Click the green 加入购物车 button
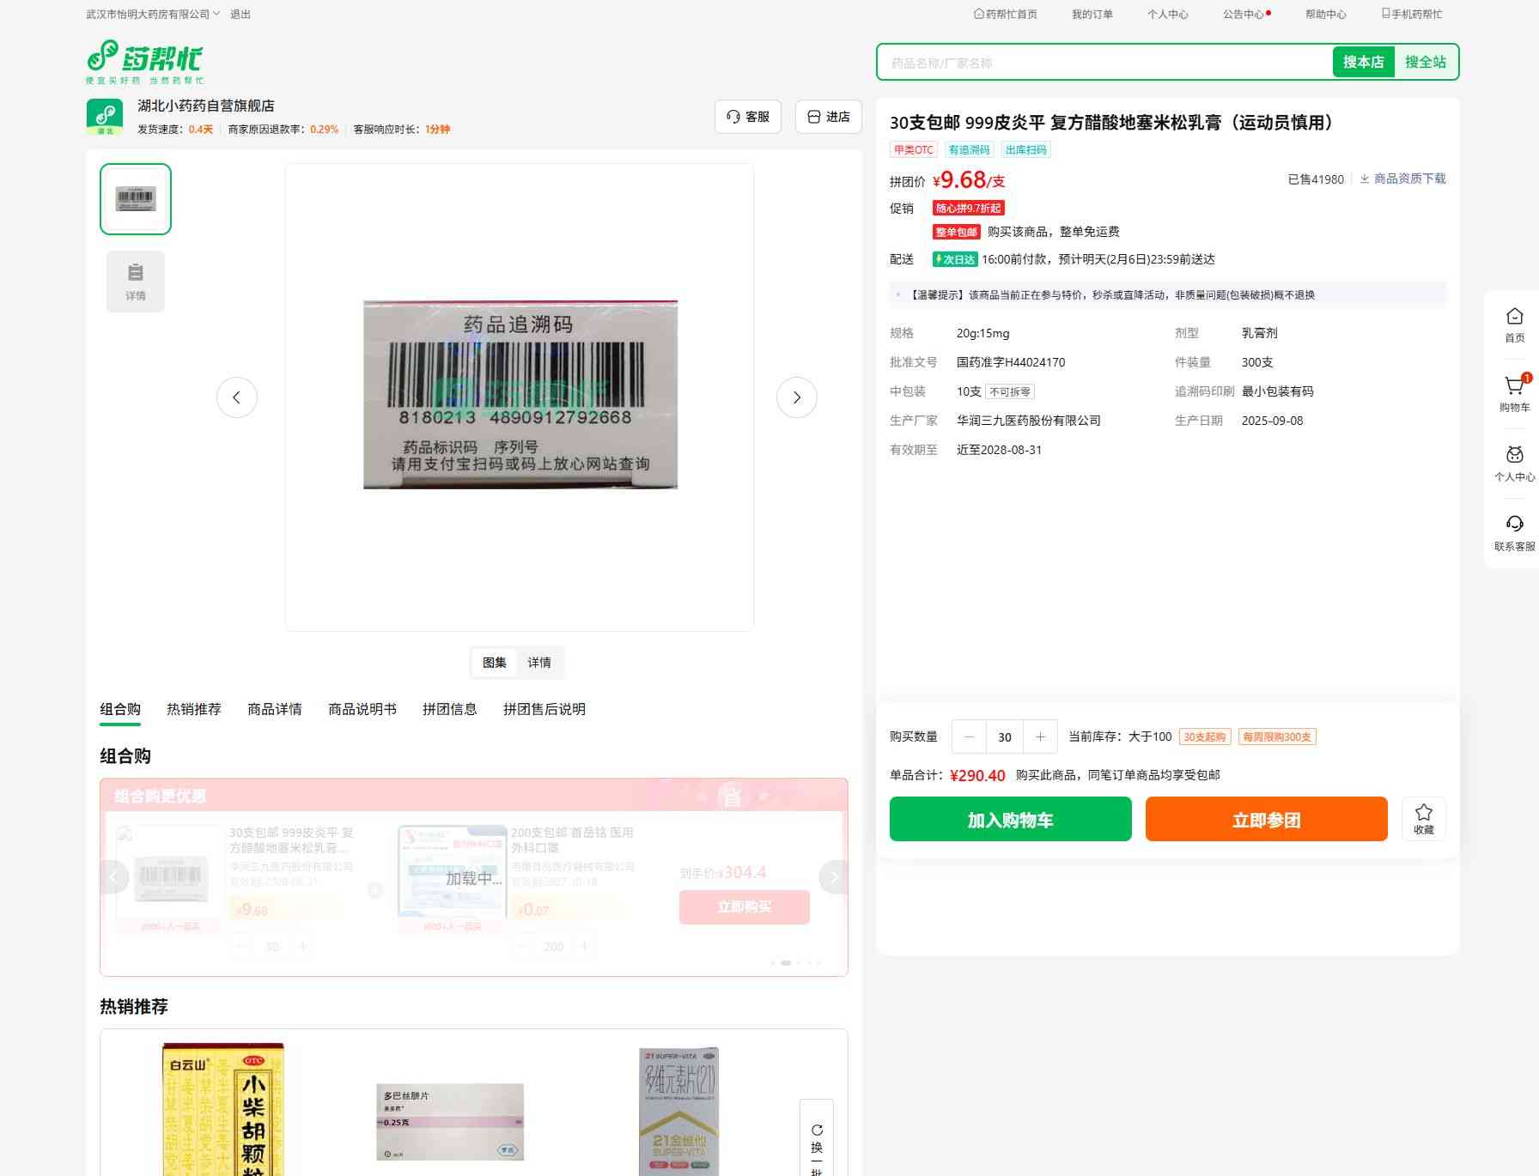Image resolution: width=1539 pixels, height=1176 pixels. pos(1010,819)
